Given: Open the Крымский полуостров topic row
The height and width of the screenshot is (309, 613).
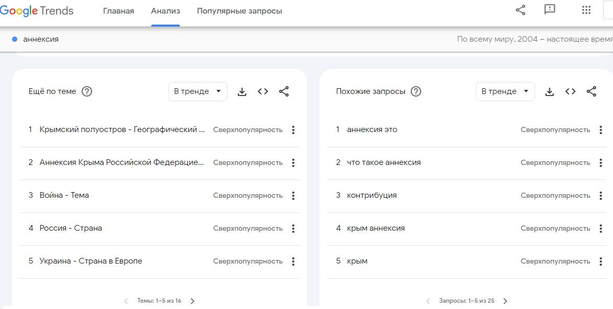Looking at the screenshot, I should click(122, 129).
